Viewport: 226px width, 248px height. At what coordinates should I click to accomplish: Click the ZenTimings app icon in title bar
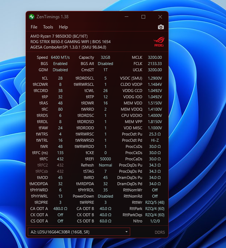(x=32, y=17)
